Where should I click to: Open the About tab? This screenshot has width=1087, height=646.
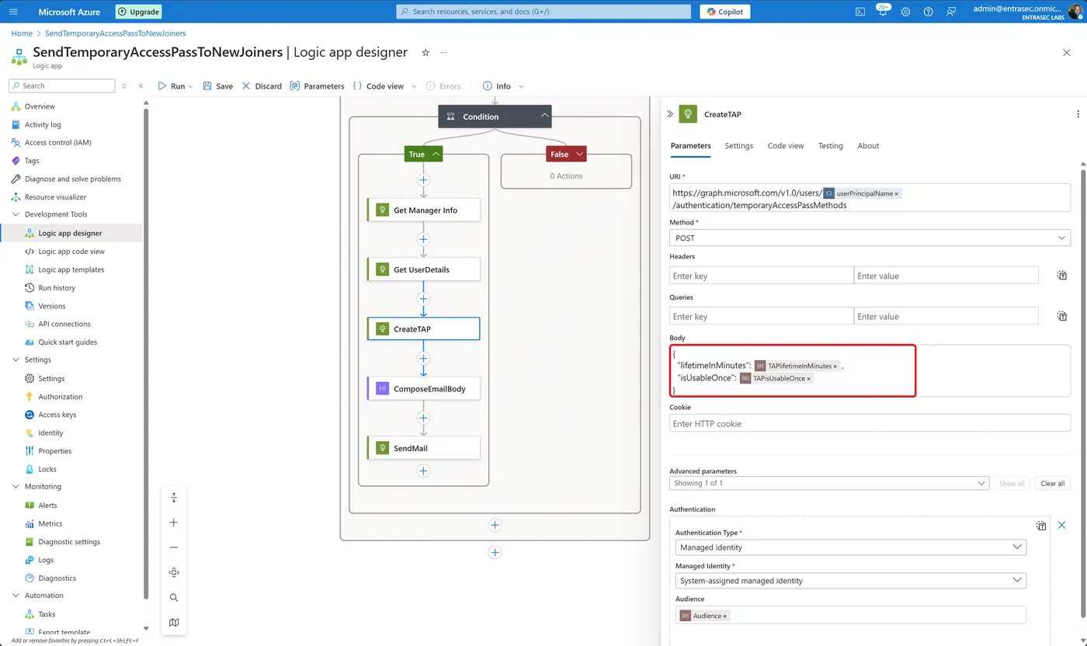[x=868, y=146]
